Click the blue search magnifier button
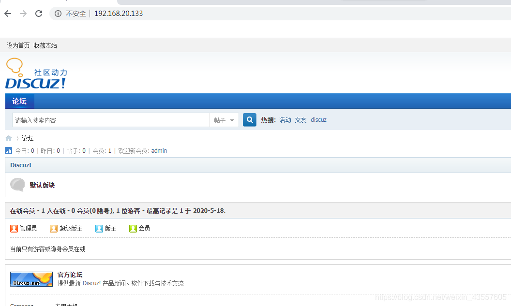Image resolution: width=511 pixels, height=306 pixels. 249,119
